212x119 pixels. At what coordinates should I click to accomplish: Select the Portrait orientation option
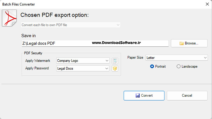158,66
